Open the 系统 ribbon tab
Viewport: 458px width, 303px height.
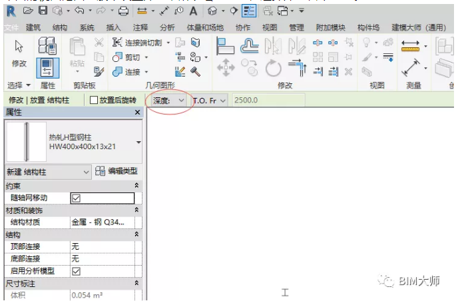pyautogui.click(x=87, y=28)
